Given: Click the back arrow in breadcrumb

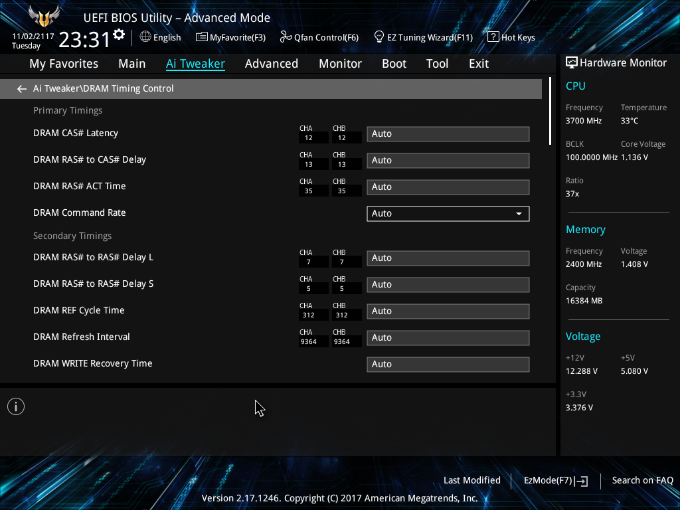Looking at the screenshot, I should [22, 89].
